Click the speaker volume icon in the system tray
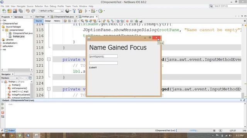 pyautogui.click(x=230, y=135)
